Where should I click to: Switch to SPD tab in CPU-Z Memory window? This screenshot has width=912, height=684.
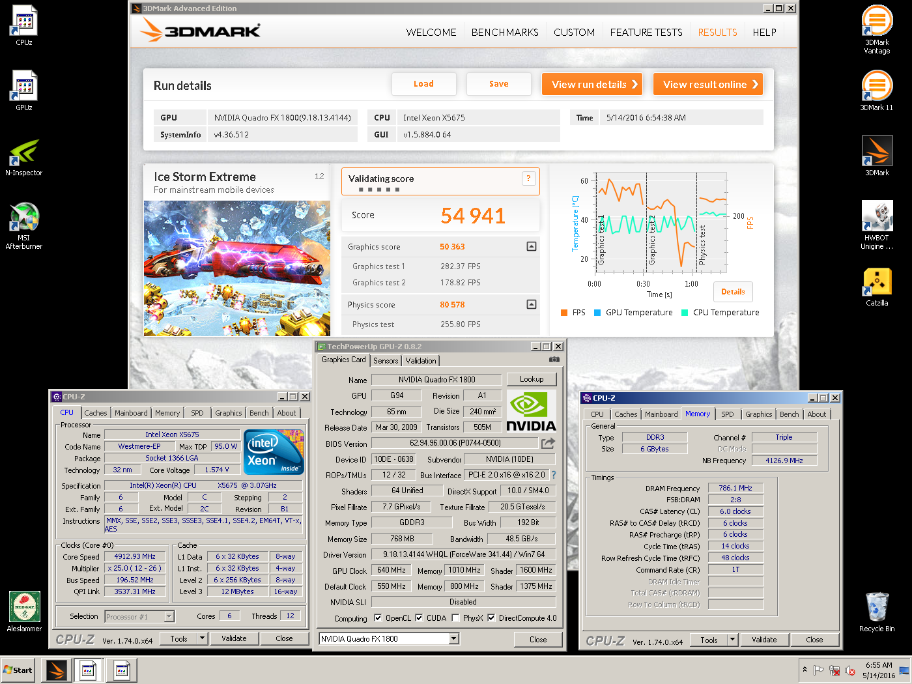point(728,414)
